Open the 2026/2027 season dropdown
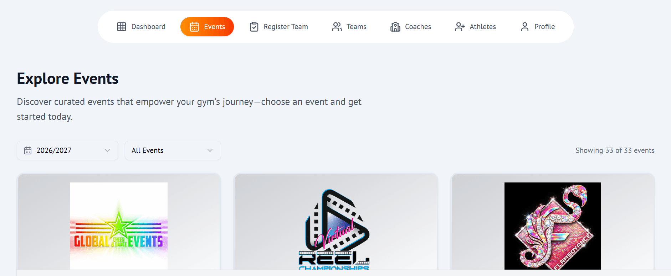Image resolution: width=671 pixels, height=276 pixels. pos(67,150)
